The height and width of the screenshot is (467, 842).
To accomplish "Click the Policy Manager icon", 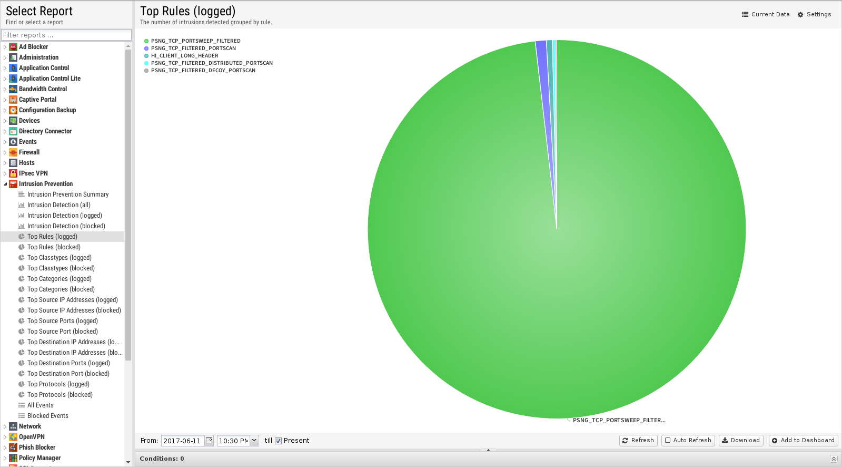I will tap(13, 458).
